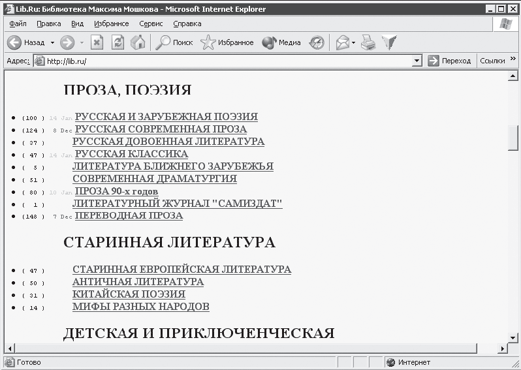Click inside the address field

222,61
